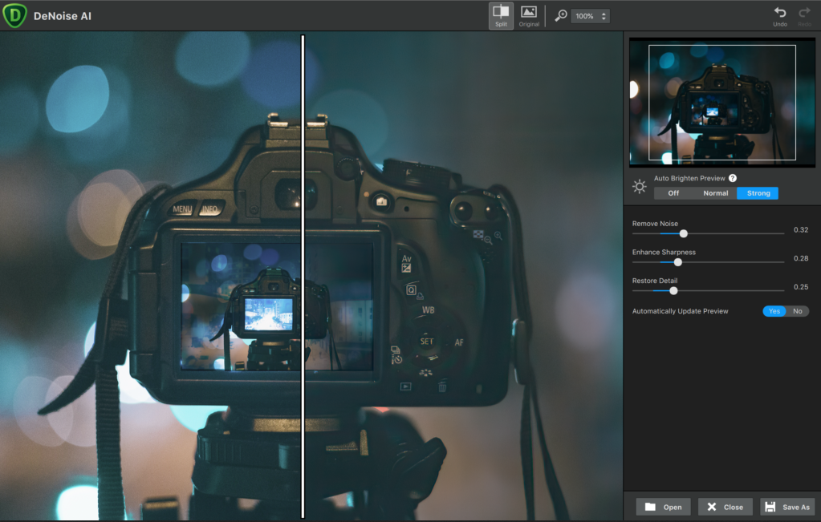Click the Restore Detail label
821x522 pixels.
(655, 281)
